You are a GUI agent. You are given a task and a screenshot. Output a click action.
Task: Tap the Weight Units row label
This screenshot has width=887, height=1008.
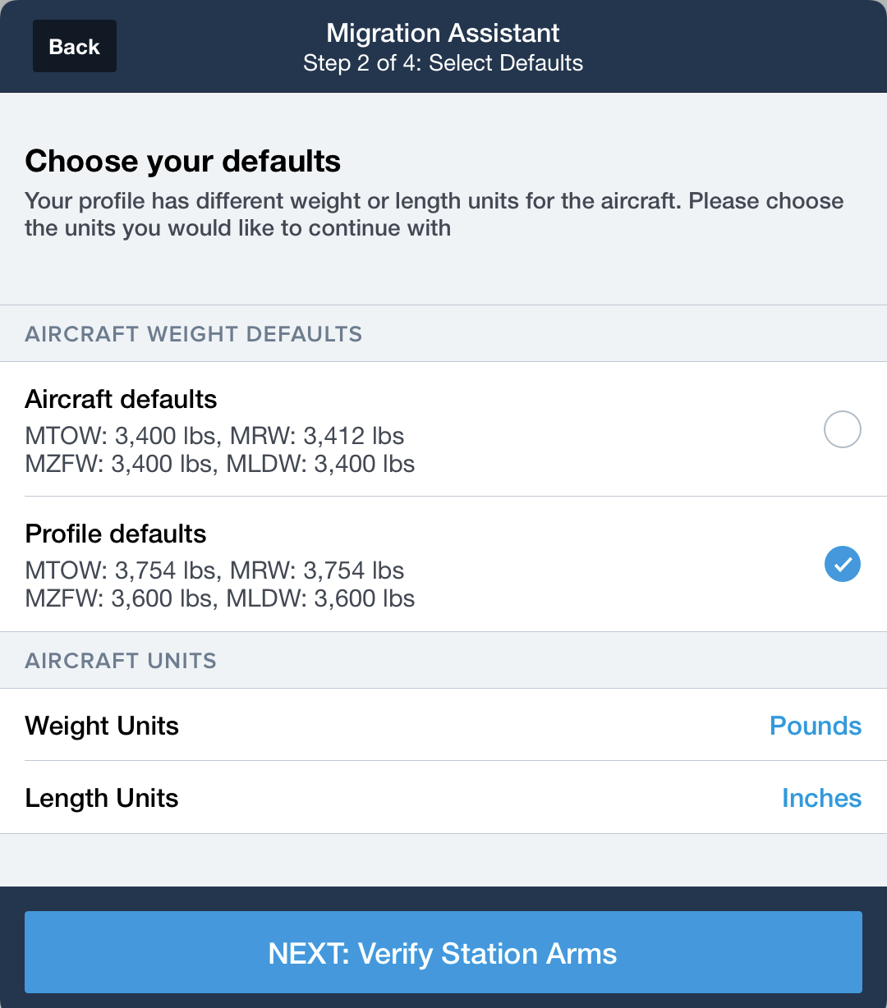pyautogui.click(x=102, y=726)
